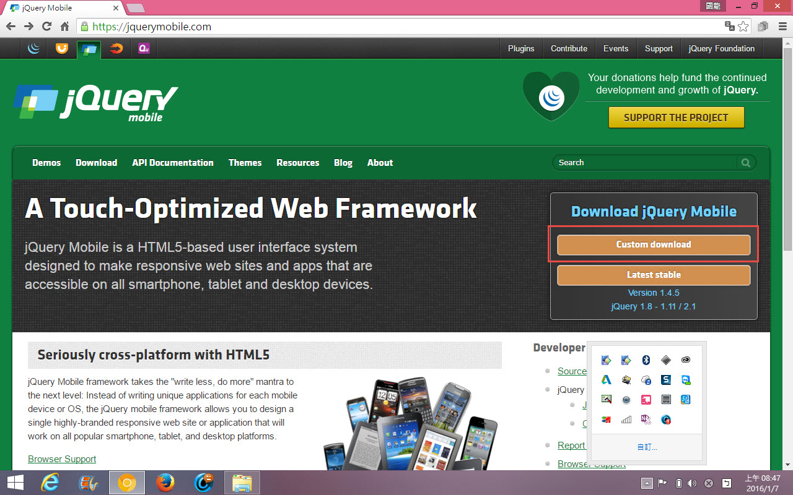
Task: Open Events in the top bar
Action: click(616, 48)
